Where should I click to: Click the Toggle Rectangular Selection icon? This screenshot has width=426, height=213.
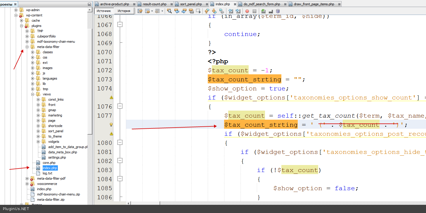point(199,11)
